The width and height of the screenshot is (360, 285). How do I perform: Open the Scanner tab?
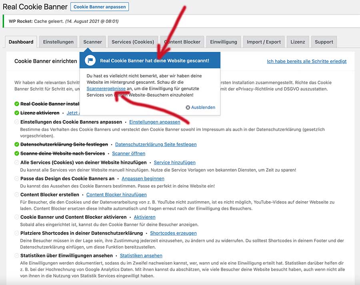pos(92,42)
